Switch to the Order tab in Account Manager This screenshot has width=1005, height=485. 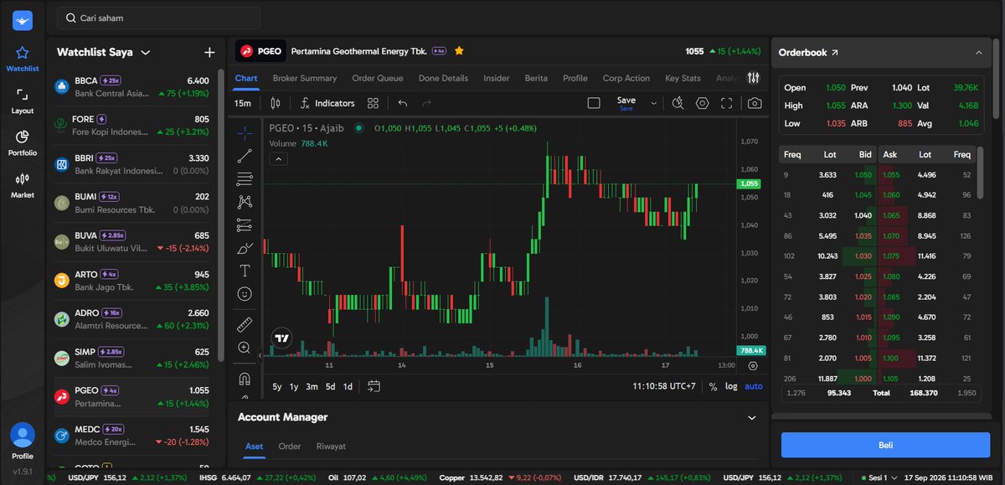[x=290, y=446]
